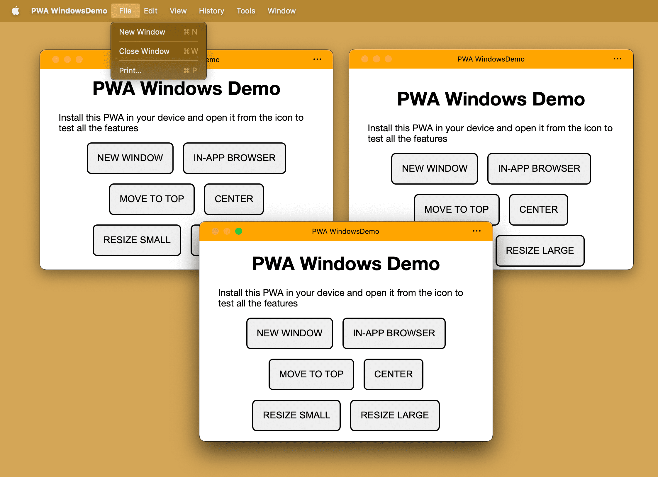Click the In-App Browser button in foreground window
This screenshot has width=658, height=477.
click(394, 333)
